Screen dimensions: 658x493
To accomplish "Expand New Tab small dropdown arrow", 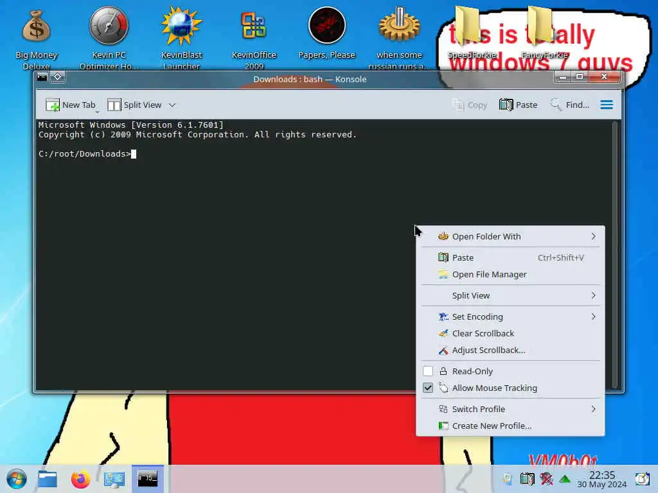I will 98,112.
